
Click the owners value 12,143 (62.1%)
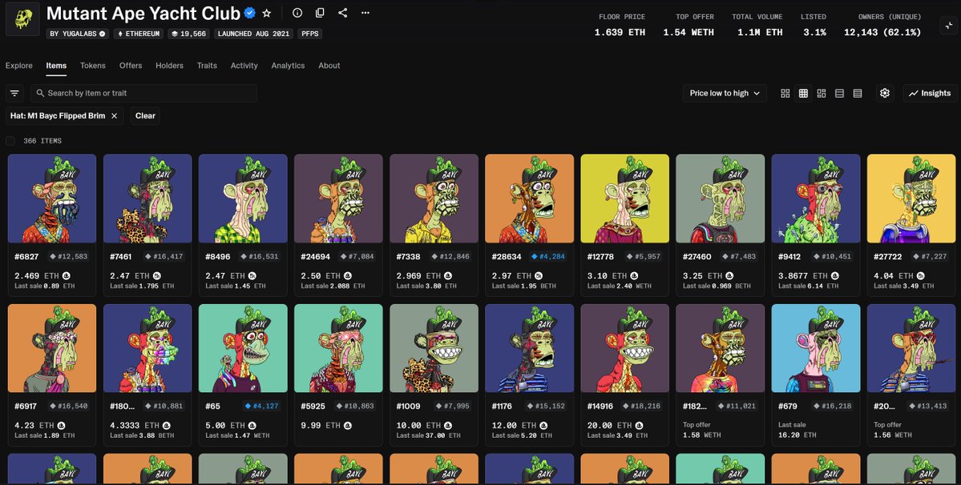point(882,33)
